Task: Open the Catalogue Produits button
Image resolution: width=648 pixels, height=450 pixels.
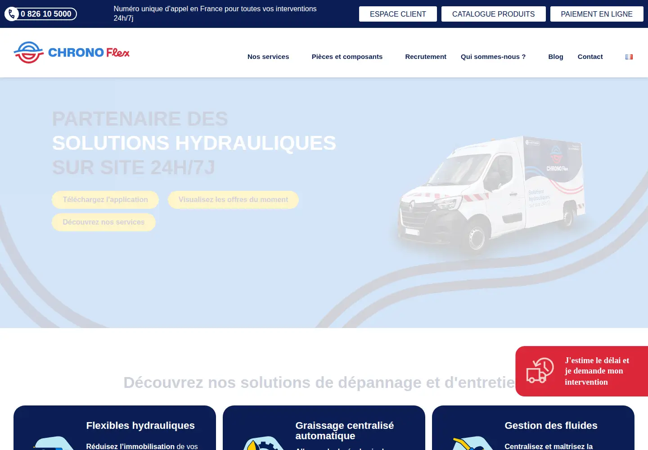Action: [x=494, y=14]
